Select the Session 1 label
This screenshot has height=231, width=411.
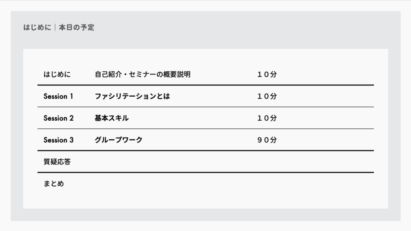58,96
